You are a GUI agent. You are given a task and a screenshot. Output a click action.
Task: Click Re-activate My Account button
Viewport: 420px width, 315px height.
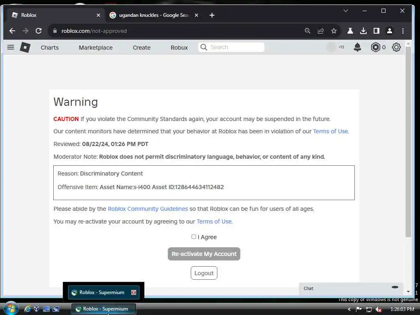click(x=204, y=253)
